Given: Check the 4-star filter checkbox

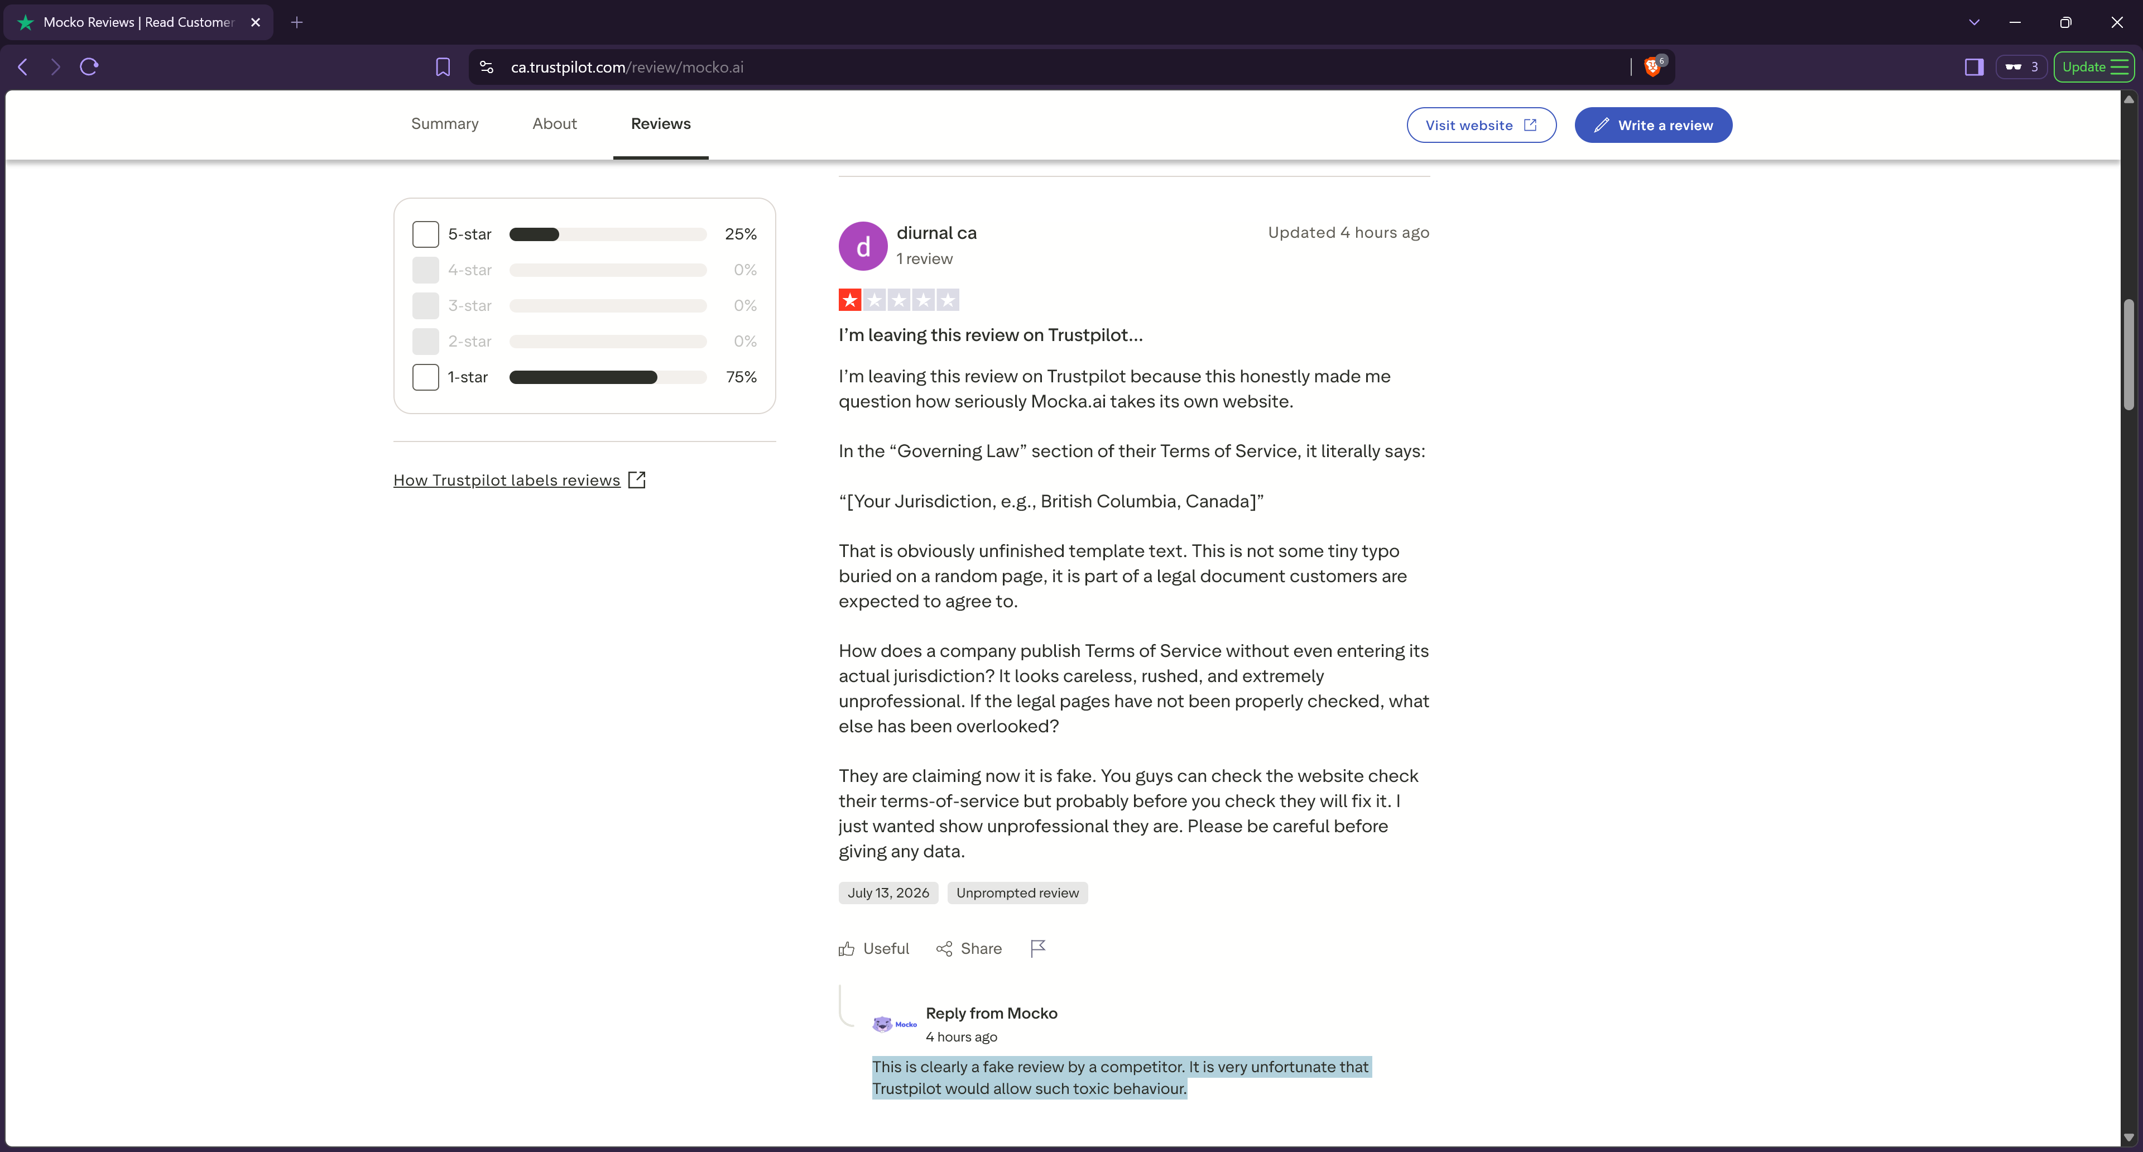Looking at the screenshot, I should click(425, 270).
